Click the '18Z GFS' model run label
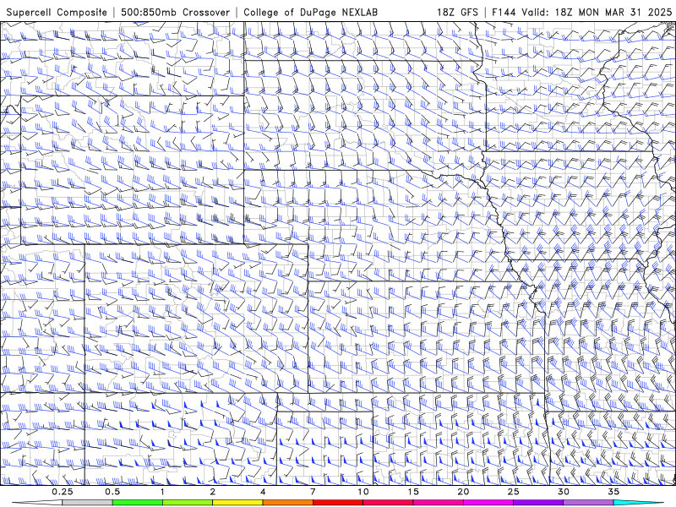 (457, 13)
